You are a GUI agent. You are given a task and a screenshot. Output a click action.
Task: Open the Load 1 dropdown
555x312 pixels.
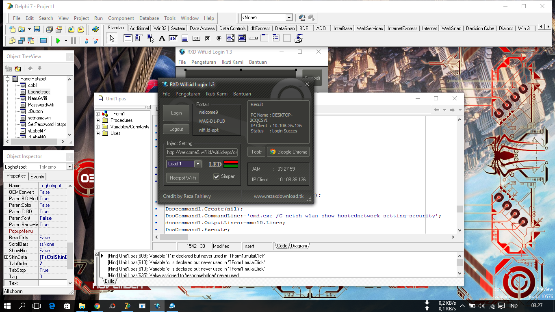[x=197, y=164]
